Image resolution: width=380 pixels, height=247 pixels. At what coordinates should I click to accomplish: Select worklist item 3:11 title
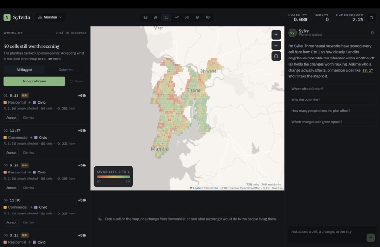pyautogui.click(x=14, y=235)
